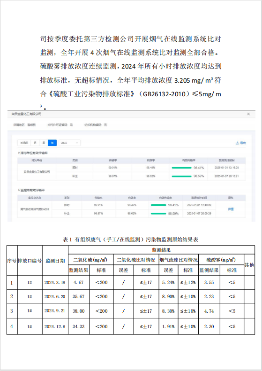Click the sulfur dioxide value 38.00

79,311
